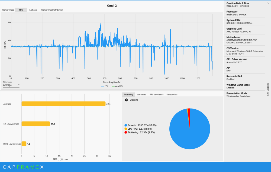Viewport: 271px width, 172px height.
Task: Click the red stuttering pie slice
Action: pos(189,114)
